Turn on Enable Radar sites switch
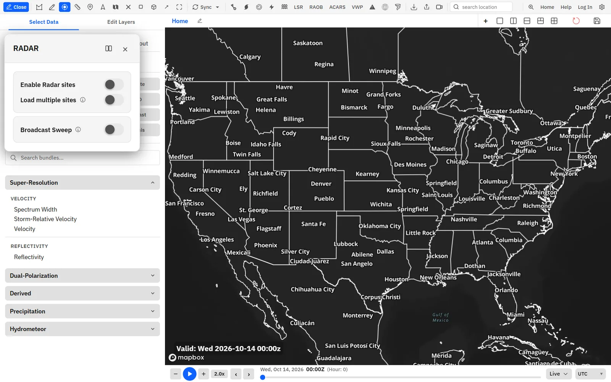 (114, 84)
